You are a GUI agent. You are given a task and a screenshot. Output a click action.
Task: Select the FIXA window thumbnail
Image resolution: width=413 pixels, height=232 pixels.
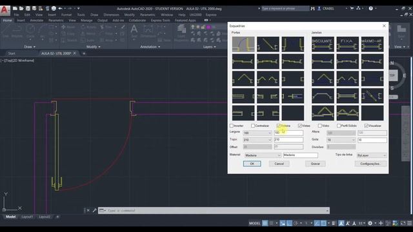point(347,44)
